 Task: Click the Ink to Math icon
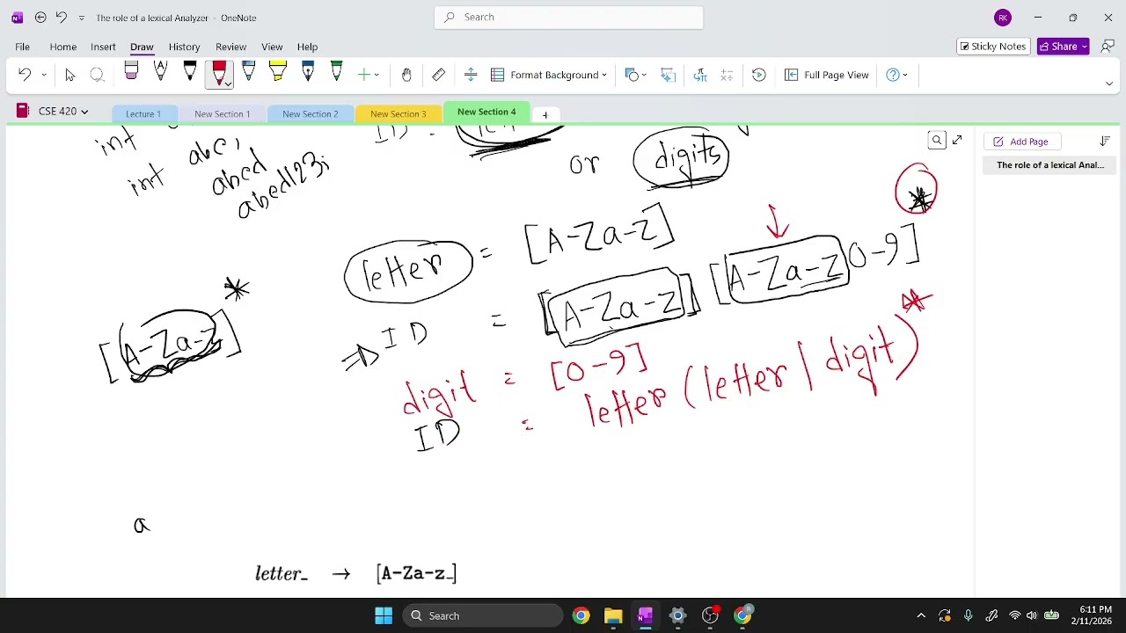coord(700,75)
